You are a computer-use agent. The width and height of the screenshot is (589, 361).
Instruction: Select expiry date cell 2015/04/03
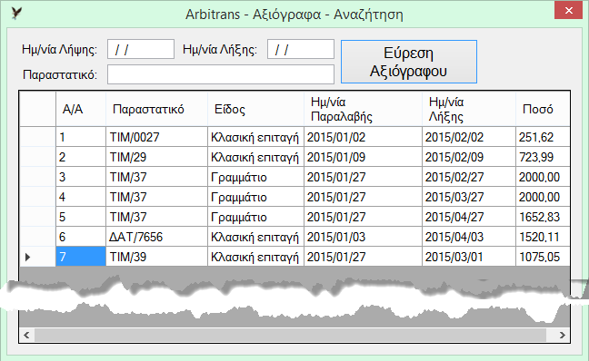(469, 237)
